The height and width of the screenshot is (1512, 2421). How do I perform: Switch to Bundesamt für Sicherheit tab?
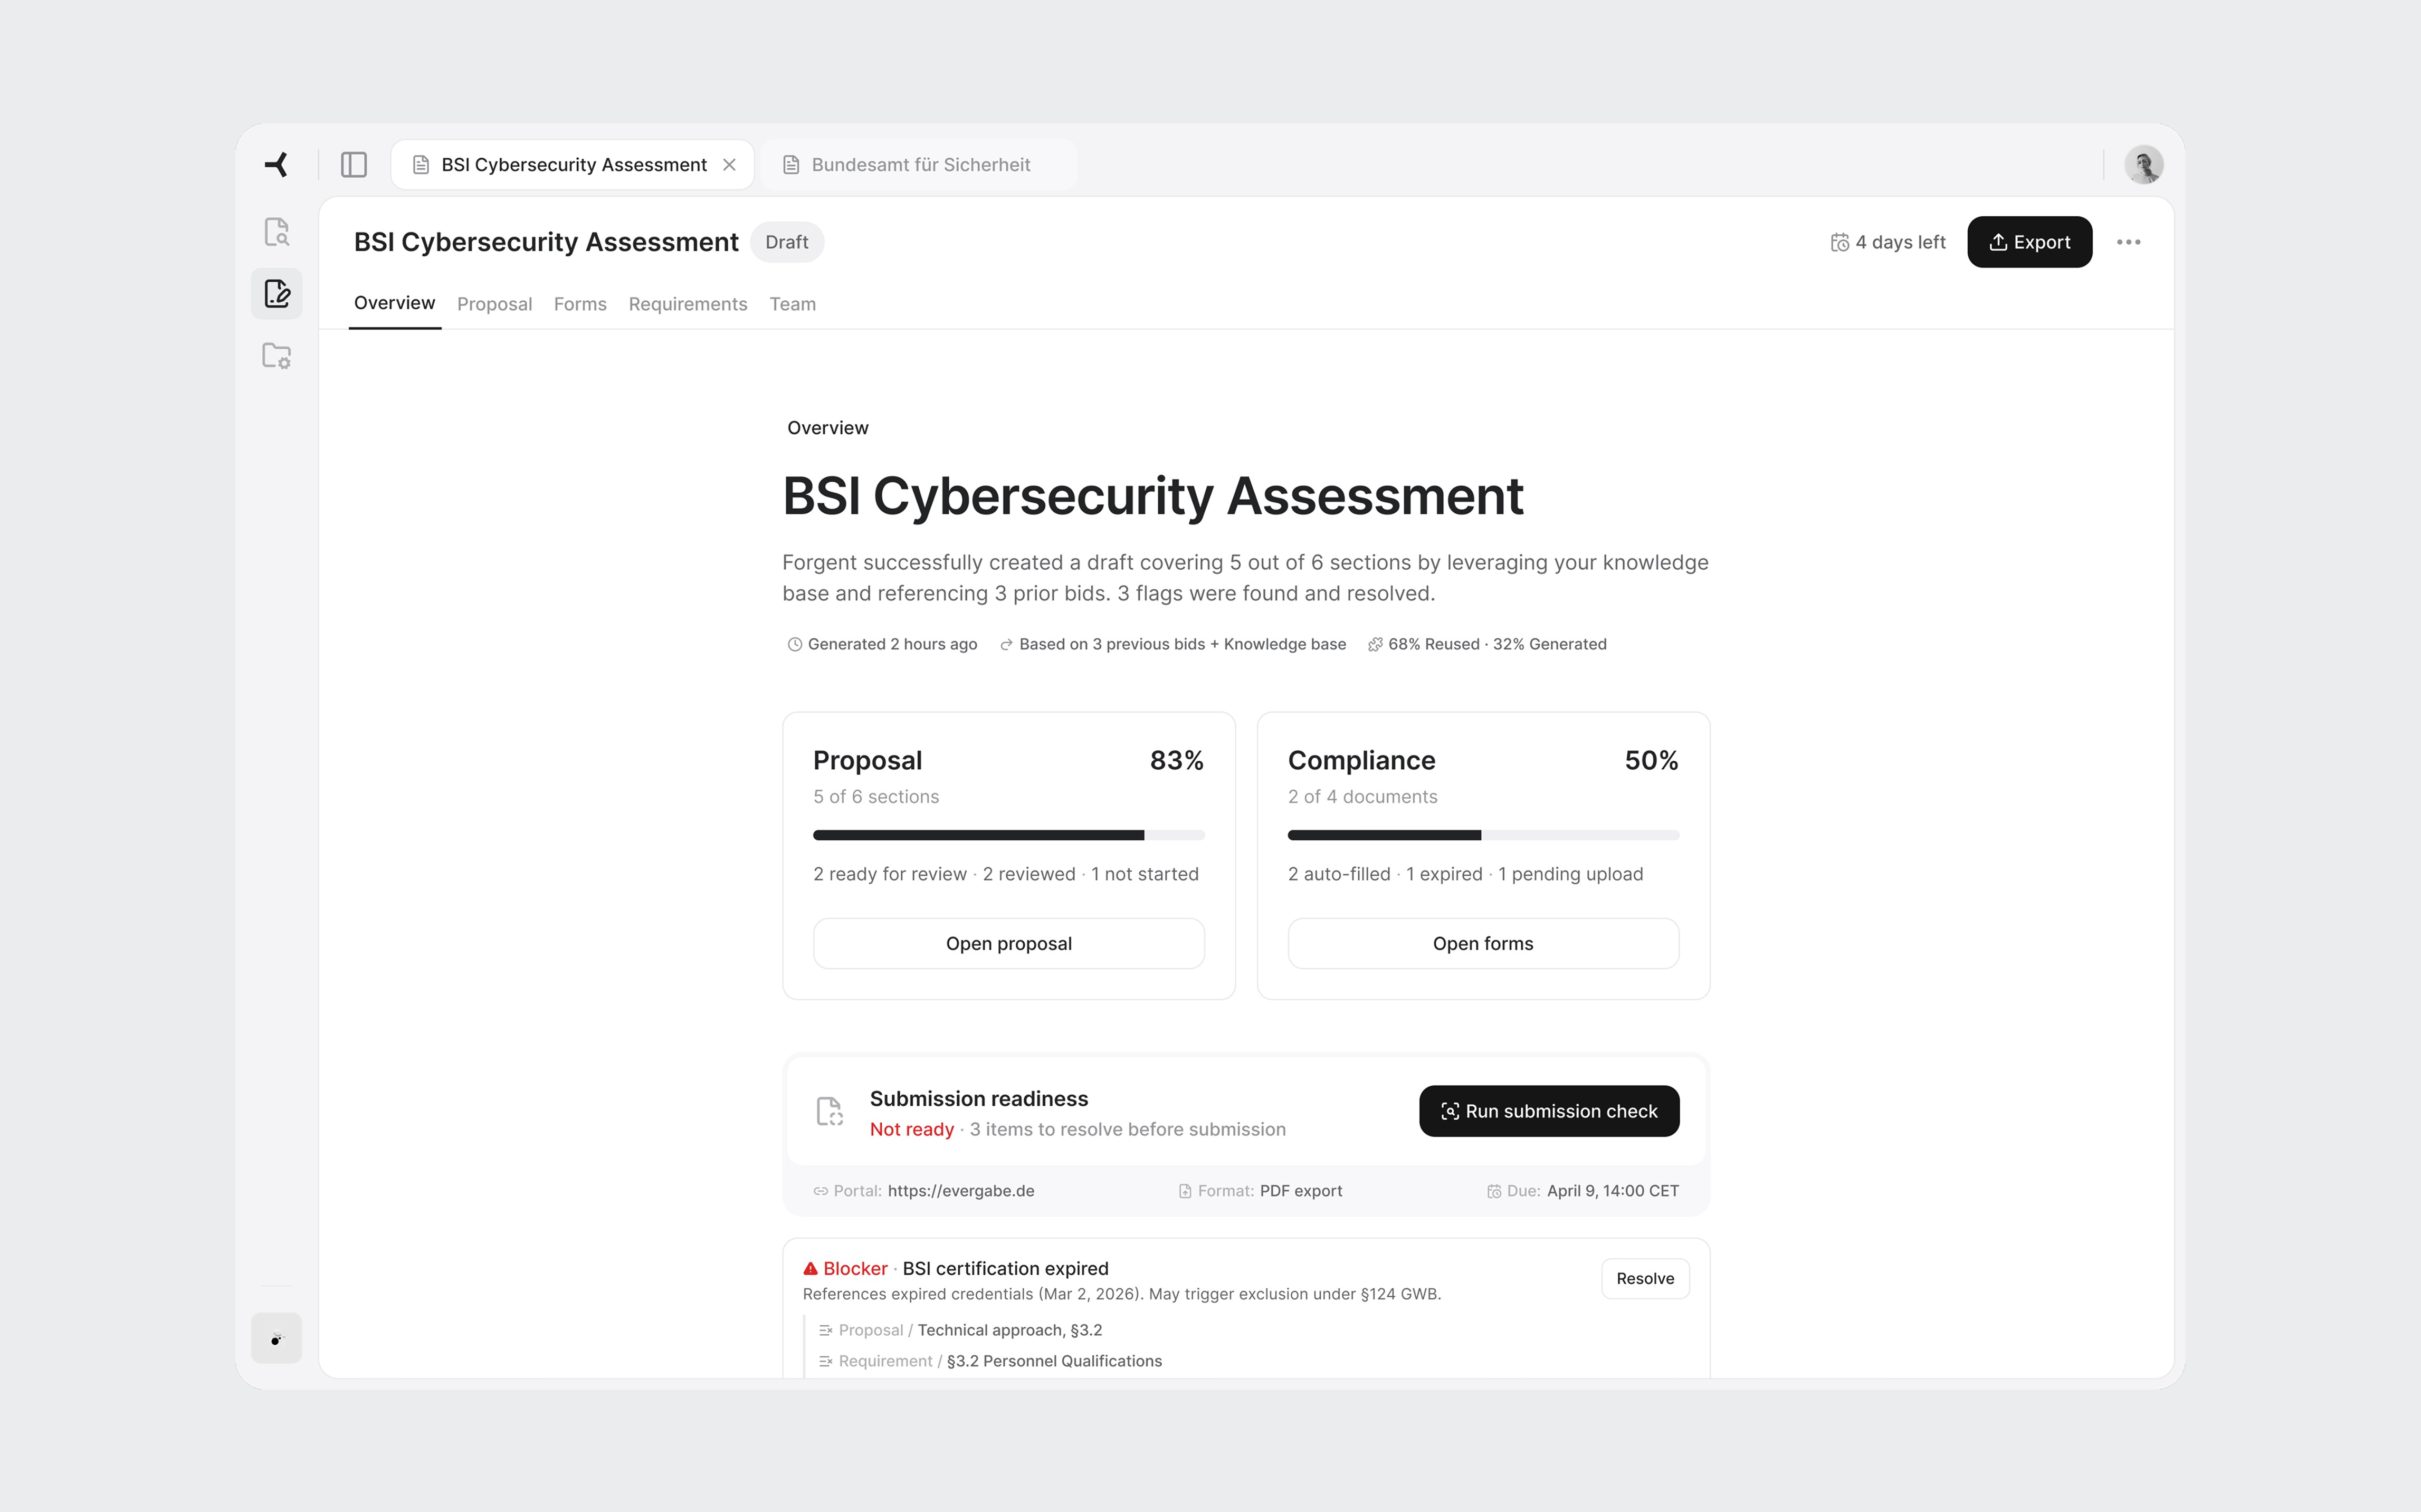pos(919,164)
